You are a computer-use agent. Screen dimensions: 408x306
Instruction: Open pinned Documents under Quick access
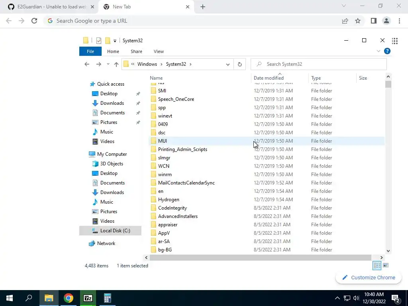coord(112,113)
